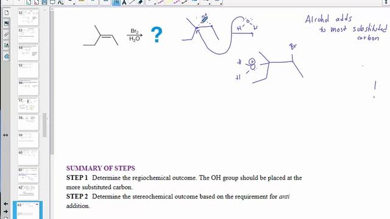Click the "STEP 1" text line
This screenshot has height=219, width=390.
pyautogui.click(x=184, y=182)
